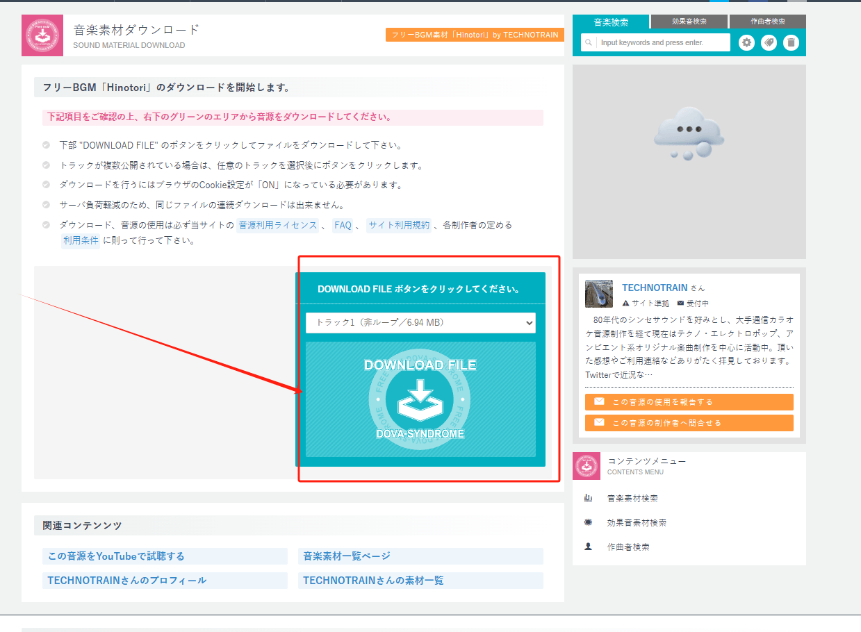Screen dimensions: 861x632
Task: Switch to the 作曲者検索 tab
Action: tap(768, 22)
